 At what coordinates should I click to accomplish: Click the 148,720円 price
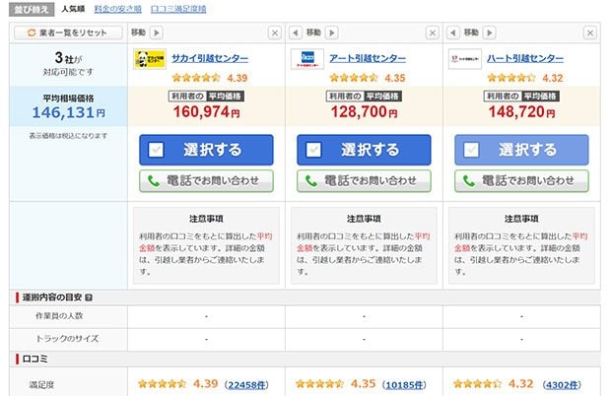coord(521,112)
